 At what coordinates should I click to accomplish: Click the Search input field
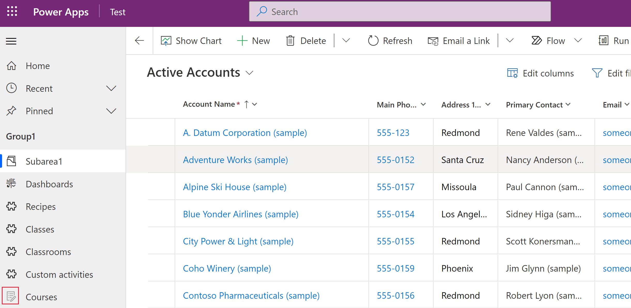pyautogui.click(x=399, y=11)
